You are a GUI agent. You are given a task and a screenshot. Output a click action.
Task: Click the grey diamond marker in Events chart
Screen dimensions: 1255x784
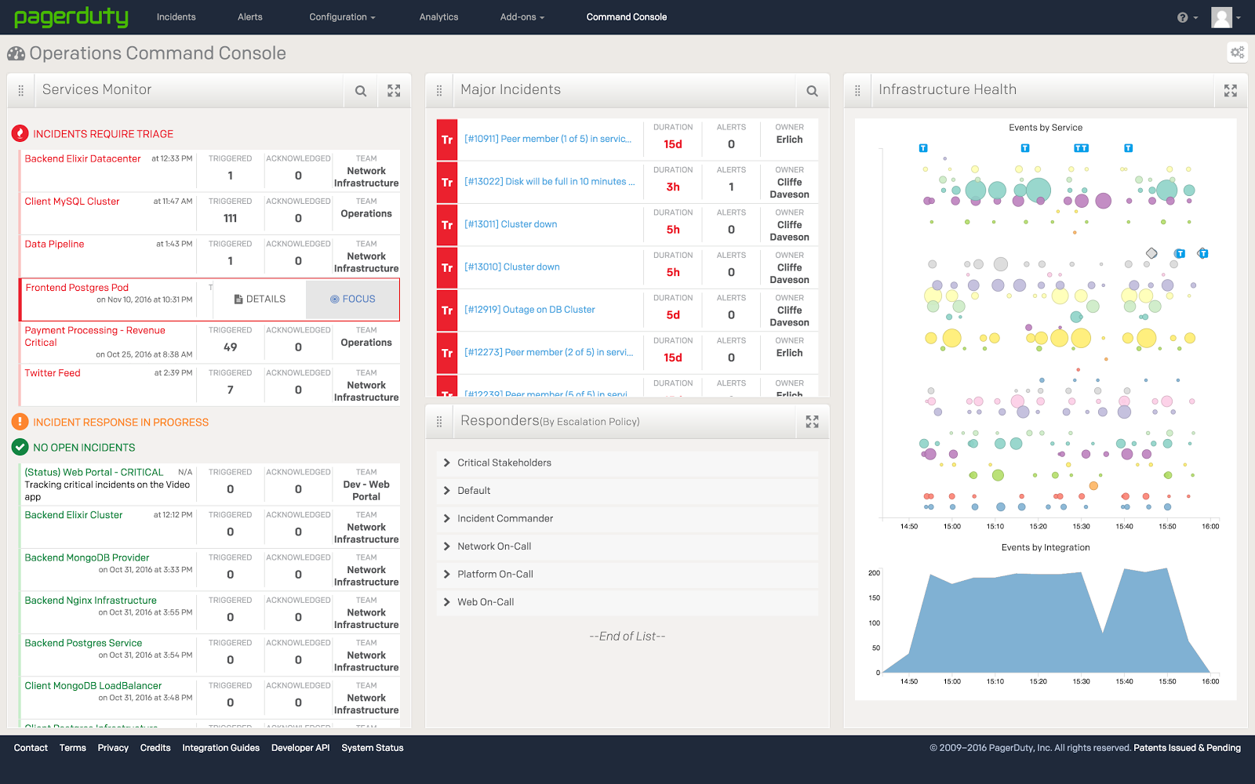coord(1151,253)
